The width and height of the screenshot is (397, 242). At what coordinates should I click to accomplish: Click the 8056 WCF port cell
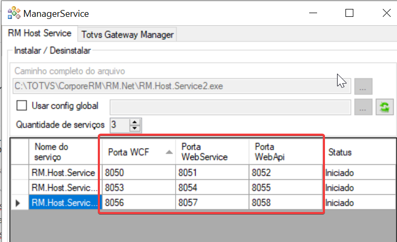(139, 203)
